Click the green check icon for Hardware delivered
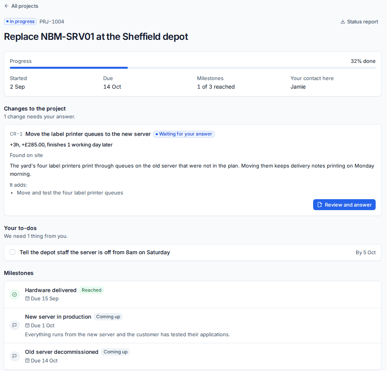387x371 pixels. [14, 294]
